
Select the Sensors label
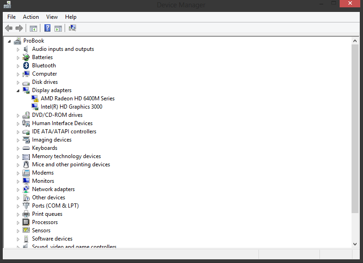pyautogui.click(x=41, y=230)
